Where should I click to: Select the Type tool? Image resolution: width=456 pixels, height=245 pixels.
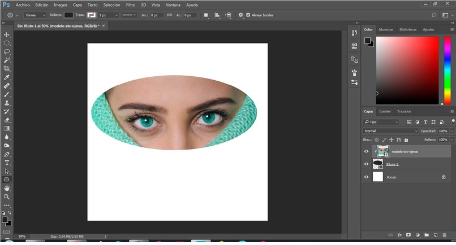click(7, 162)
